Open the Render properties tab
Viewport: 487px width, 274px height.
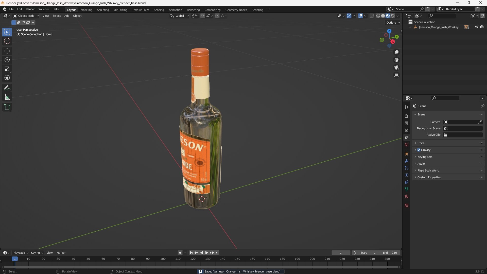pos(407,116)
